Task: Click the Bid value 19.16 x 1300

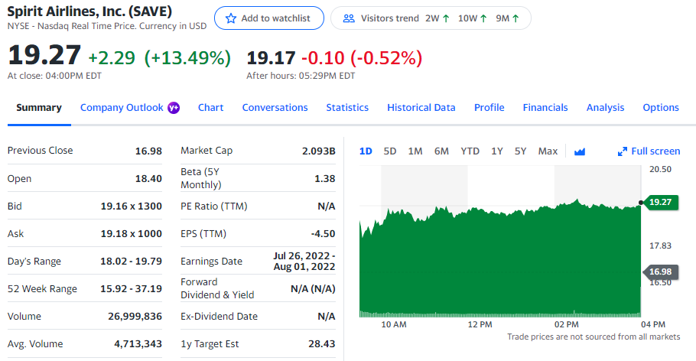Action: pos(131,206)
